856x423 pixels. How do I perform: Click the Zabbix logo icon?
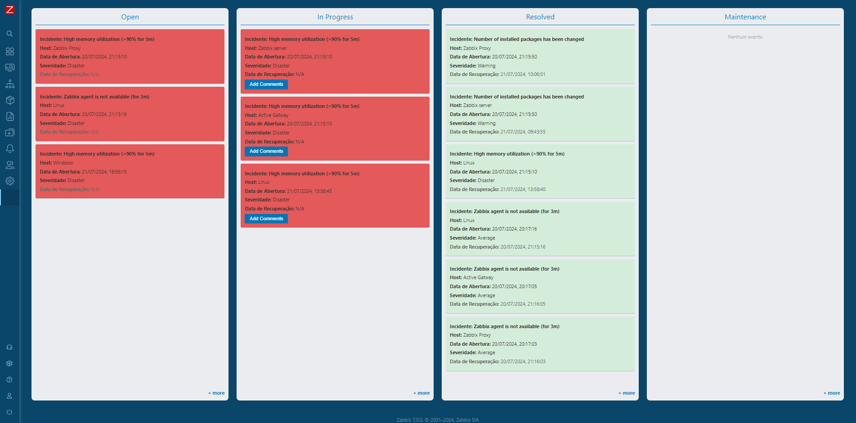tap(9, 9)
